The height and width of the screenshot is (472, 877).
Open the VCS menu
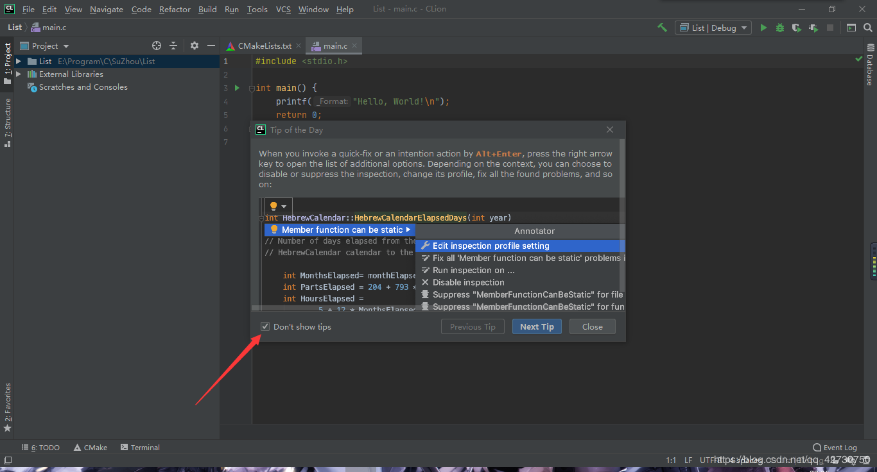[x=283, y=10]
